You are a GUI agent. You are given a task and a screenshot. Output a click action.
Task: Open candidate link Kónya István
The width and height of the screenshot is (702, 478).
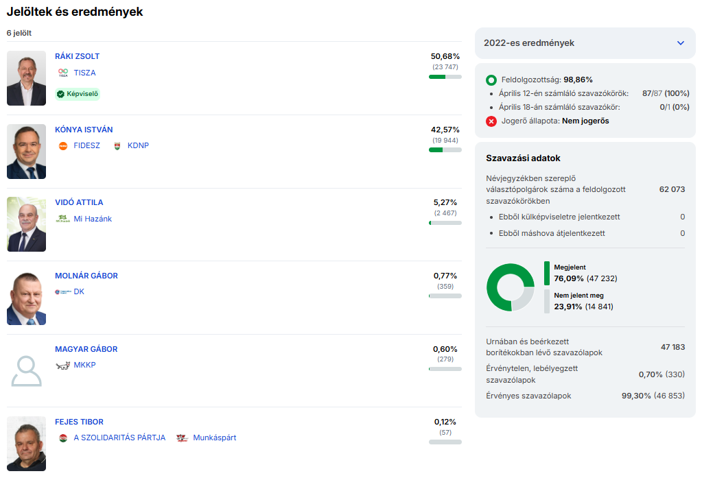click(84, 130)
